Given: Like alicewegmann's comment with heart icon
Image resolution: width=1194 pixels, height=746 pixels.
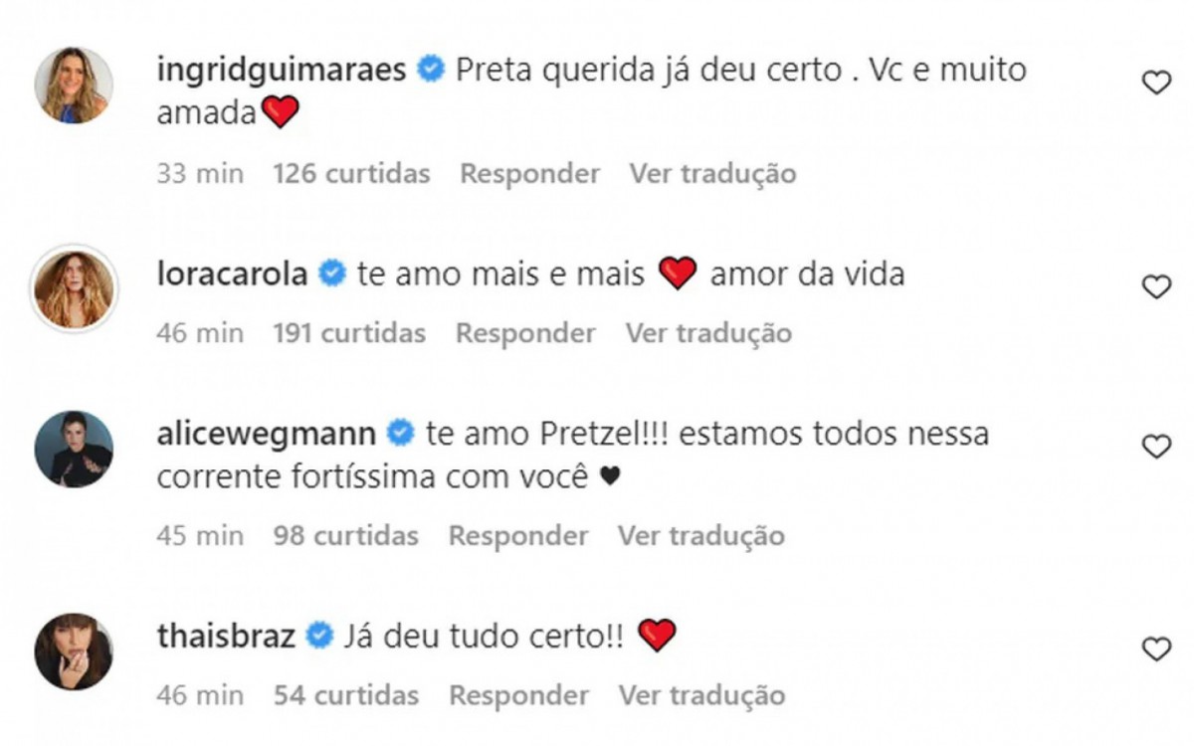Looking at the screenshot, I should pyautogui.click(x=1155, y=449).
